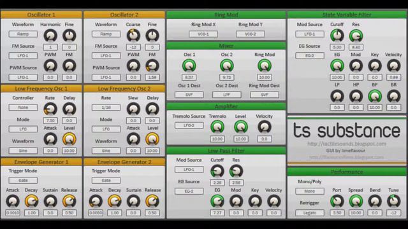Click Low Pass Filter EG value 7.27

coord(217,213)
